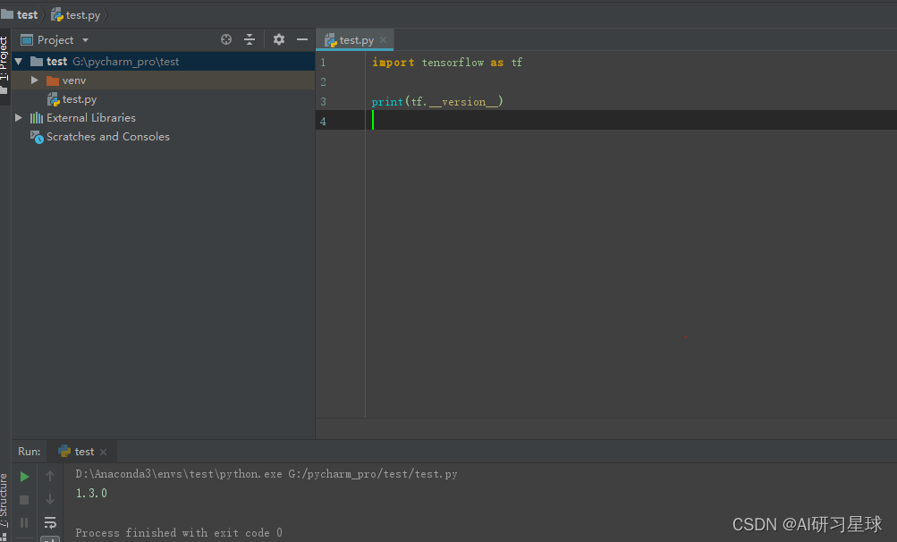
Task: Click line number 2 in the gutter
Action: tap(323, 82)
